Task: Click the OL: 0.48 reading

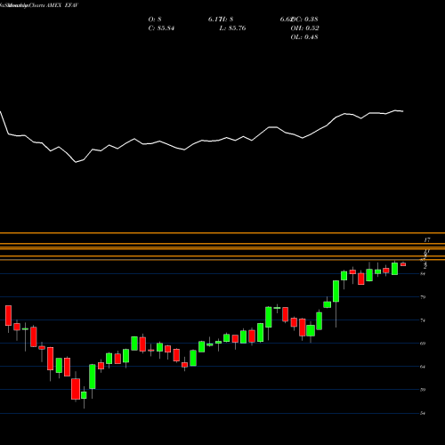Action: click(304, 37)
